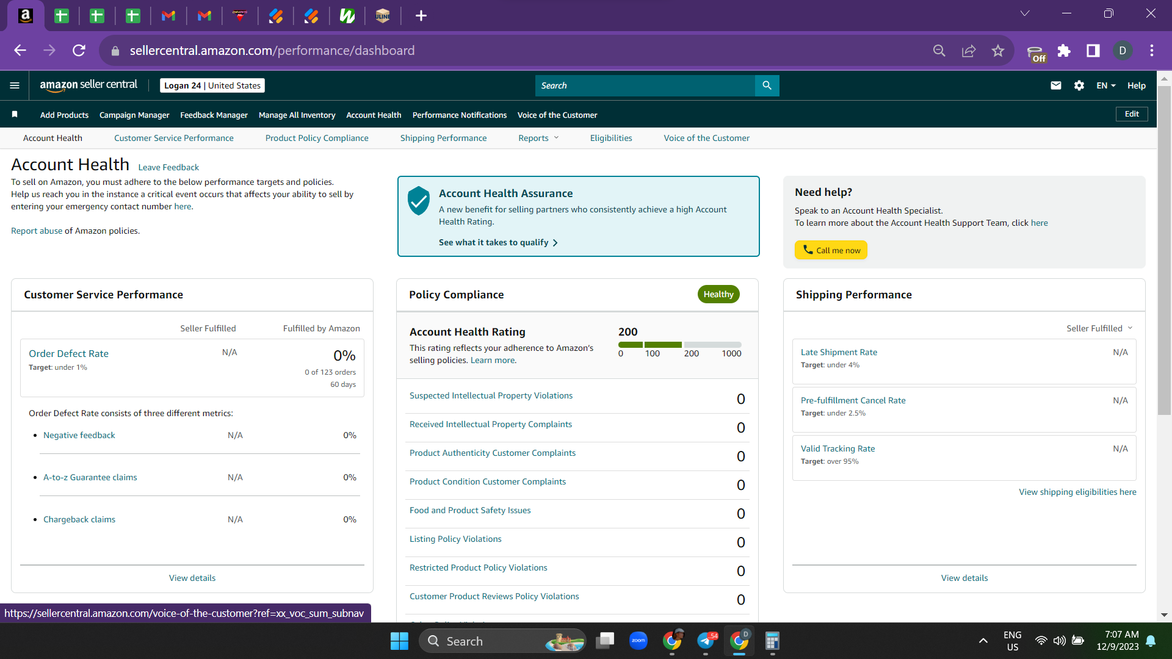
Task: Open Campaign Manager in the top menu
Action: pyautogui.click(x=134, y=115)
